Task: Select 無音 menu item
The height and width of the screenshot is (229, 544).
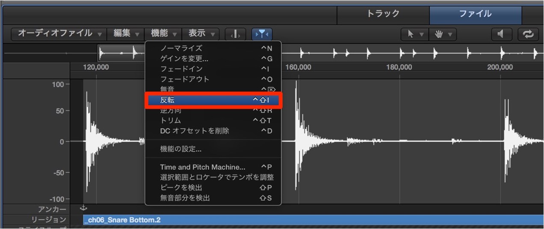Action: 213,89
